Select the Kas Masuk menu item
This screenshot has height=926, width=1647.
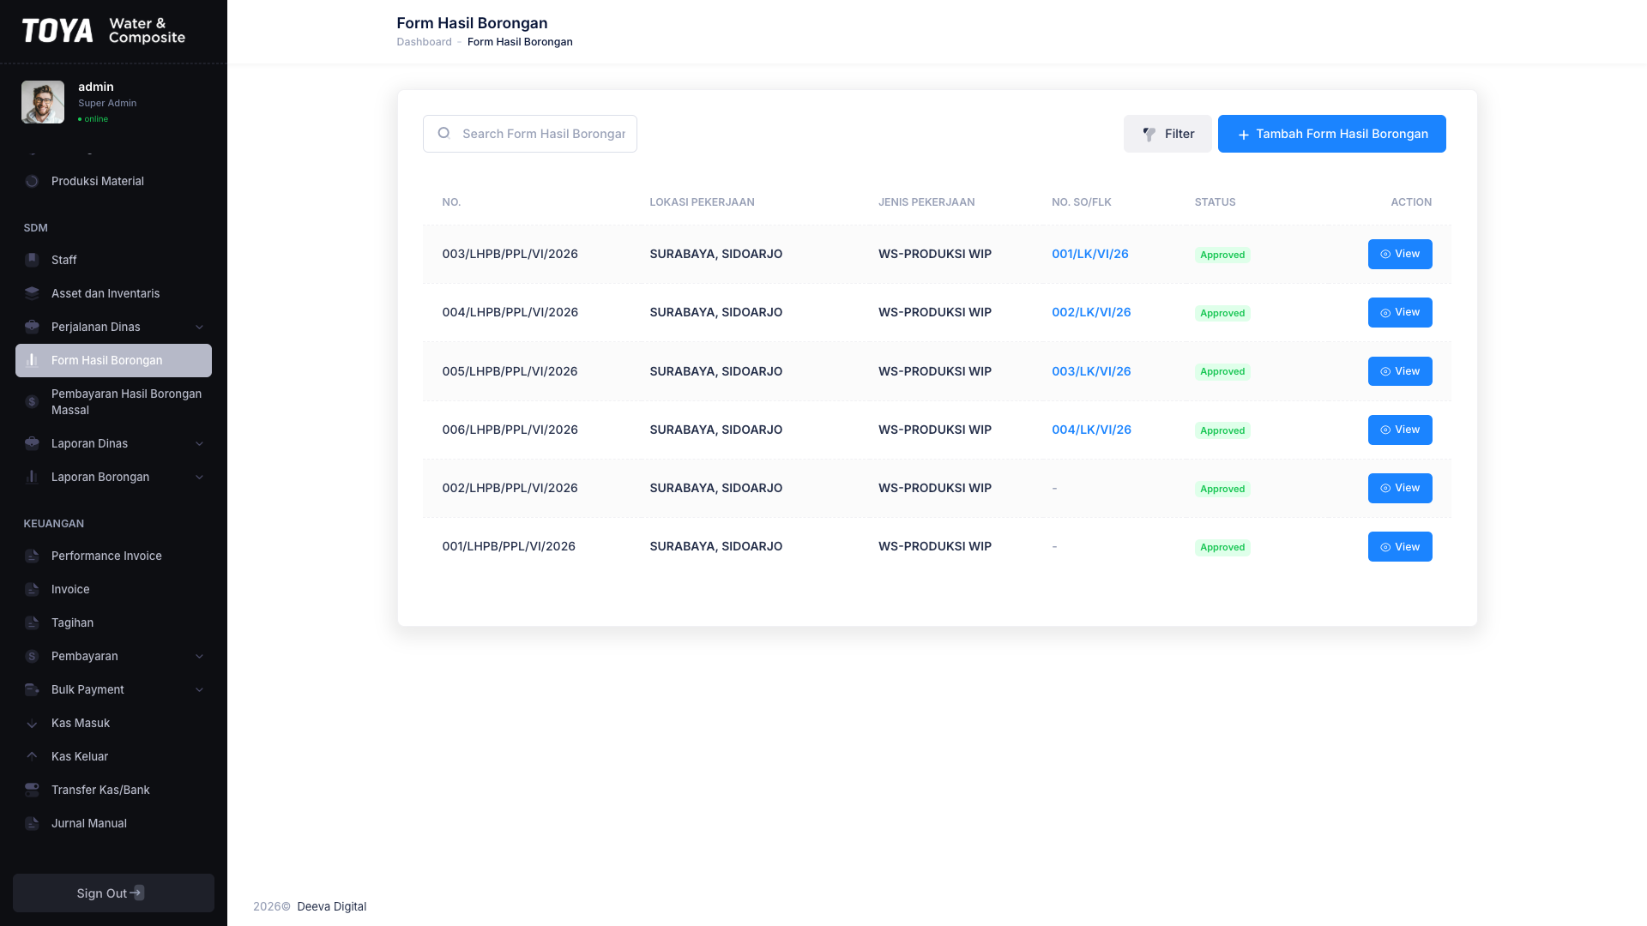tap(113, 723)
